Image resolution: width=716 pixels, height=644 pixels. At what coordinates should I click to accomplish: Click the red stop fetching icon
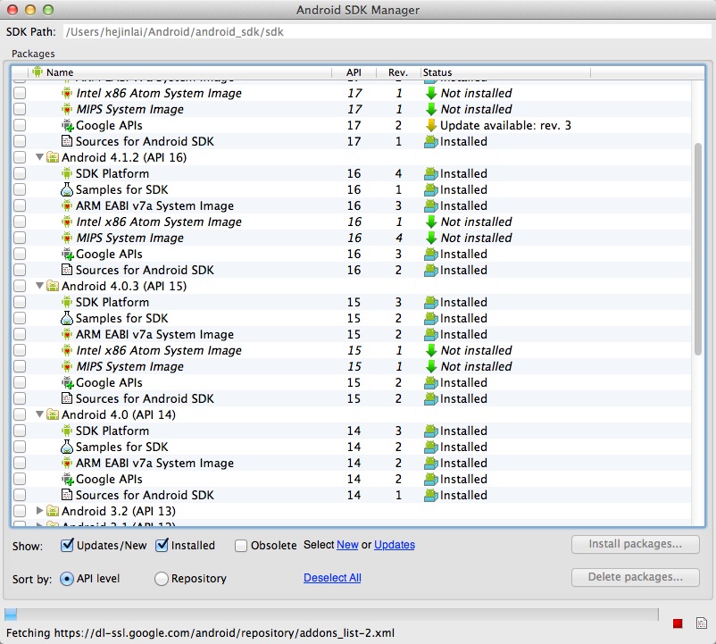(x=678, y=623)
